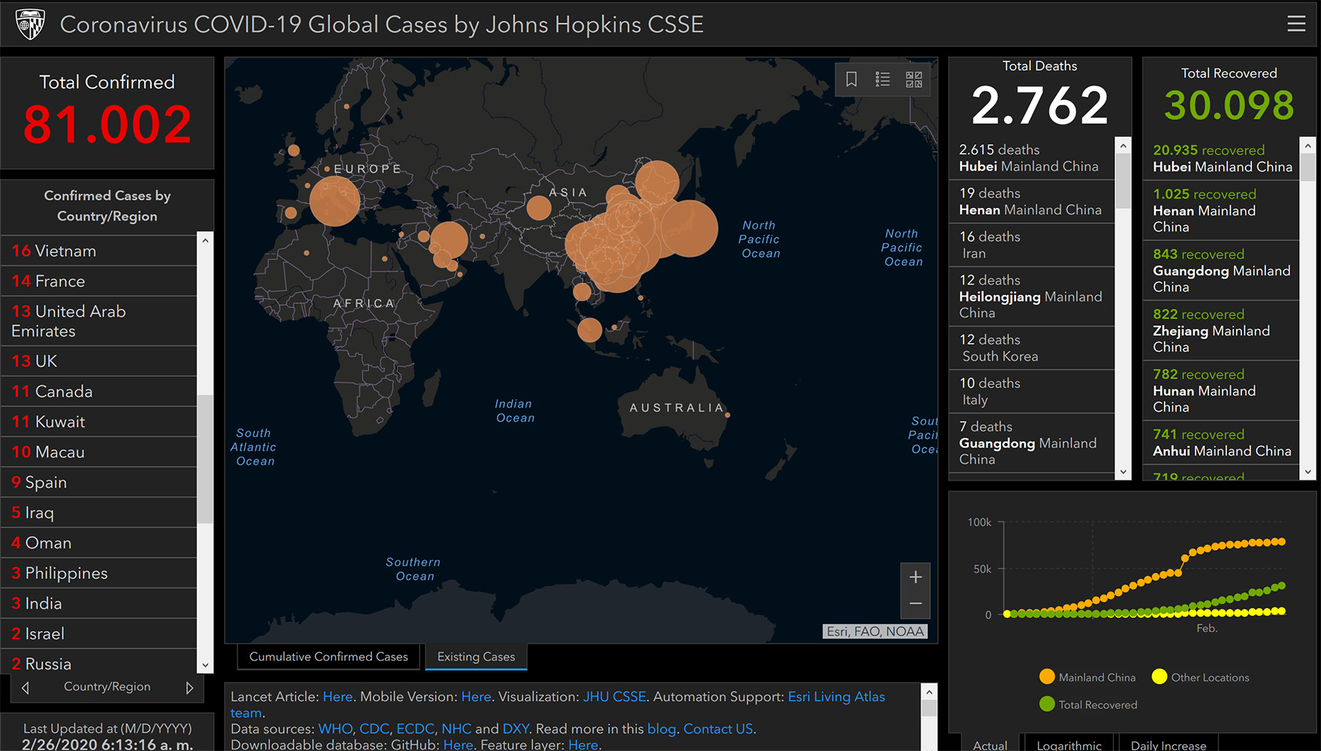Click the Contact US link
The image size is (1321, 751).
pos(718,728)
